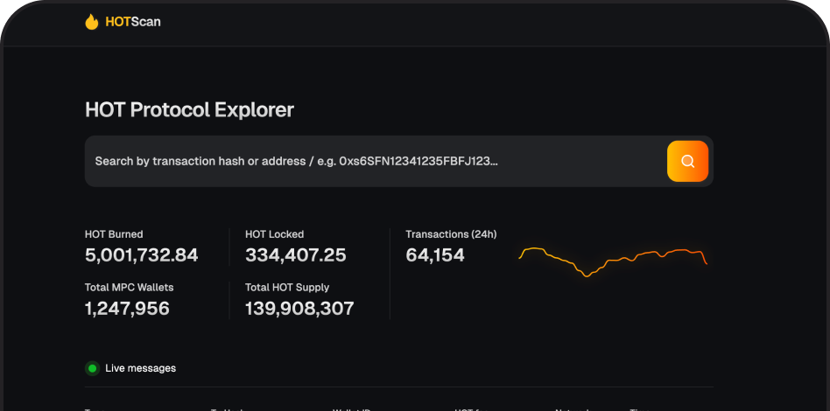Click the right end of the sparkline
This screenshot has width=830, height=411.
706,262
